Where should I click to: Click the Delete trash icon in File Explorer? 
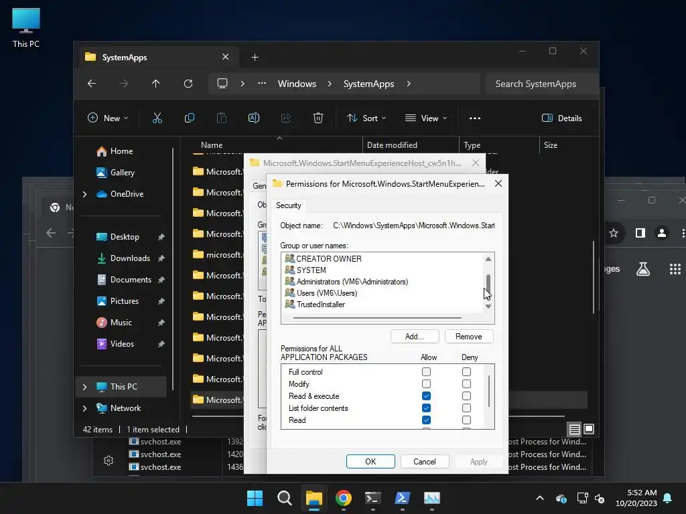pyautogui.click(x=318, y=118)
